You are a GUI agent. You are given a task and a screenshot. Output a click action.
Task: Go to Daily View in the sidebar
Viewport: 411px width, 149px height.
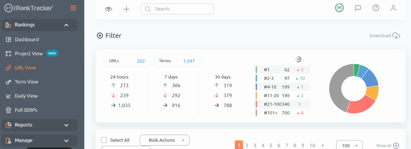pos(26,96)
